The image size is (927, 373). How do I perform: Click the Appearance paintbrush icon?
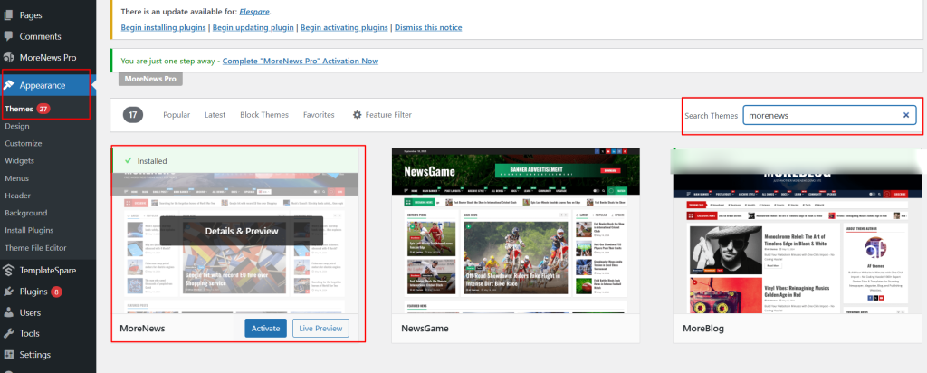coord(9,85)
